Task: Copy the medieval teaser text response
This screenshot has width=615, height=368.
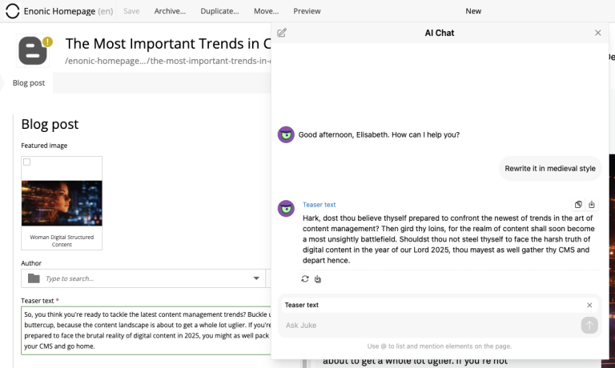Action: tap(578, 205)
